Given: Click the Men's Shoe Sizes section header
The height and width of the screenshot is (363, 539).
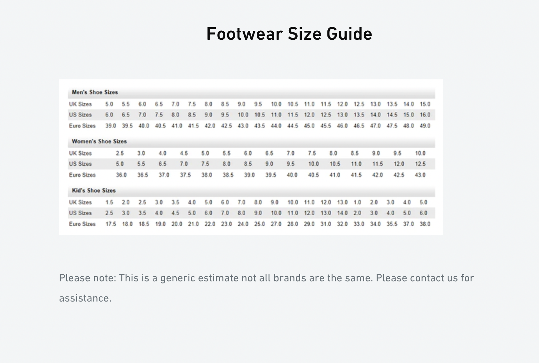Looking at the screenshot, I should pos(95,92).
